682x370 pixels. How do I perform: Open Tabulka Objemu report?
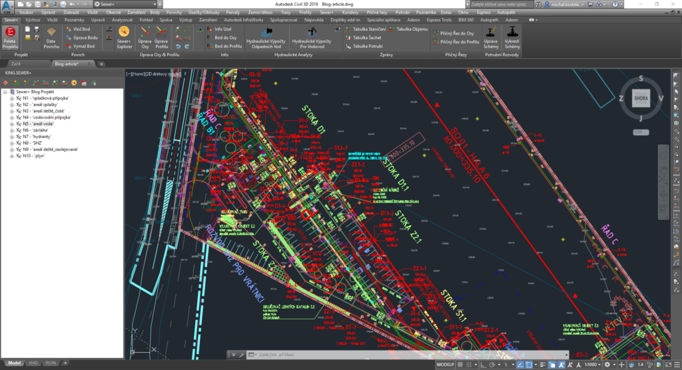(409, 29)
